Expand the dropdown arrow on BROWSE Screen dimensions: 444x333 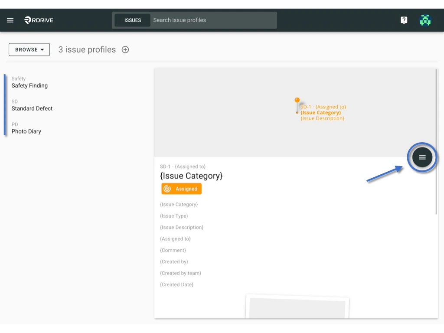click(43, 49)
